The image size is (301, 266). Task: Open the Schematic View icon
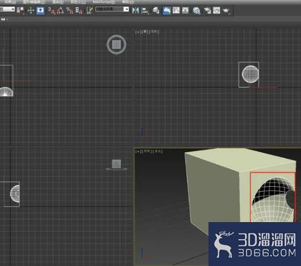click(185, 10)
